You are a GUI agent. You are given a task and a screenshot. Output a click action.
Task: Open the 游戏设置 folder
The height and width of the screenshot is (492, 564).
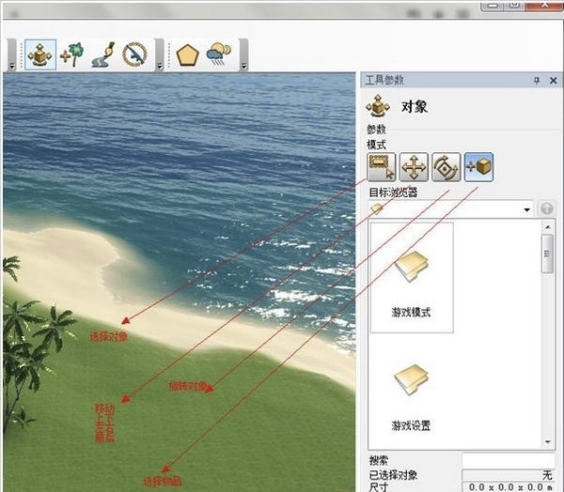(x=412, y=397)
